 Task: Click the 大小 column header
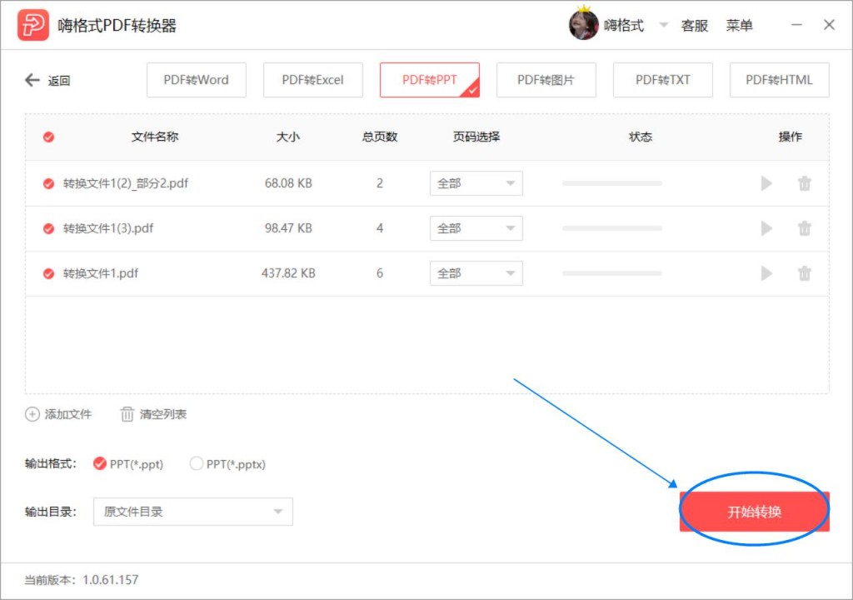point(287,137)
